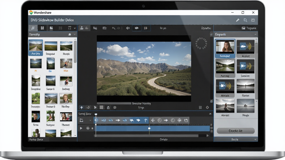The width and height of the screenshot is (285, 160).
Task: Click the split icon beside timeline play
Action: 88,128
